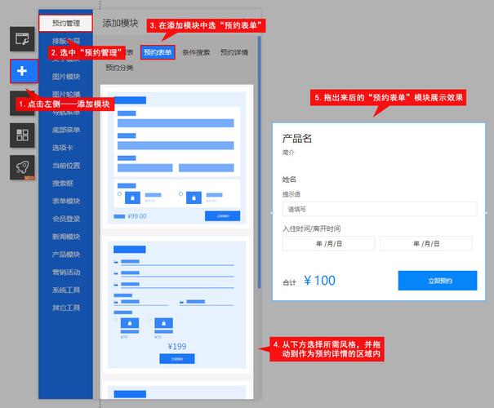
Task: Click the rocket icon in left toolbar
Action: tap(22, 167)
